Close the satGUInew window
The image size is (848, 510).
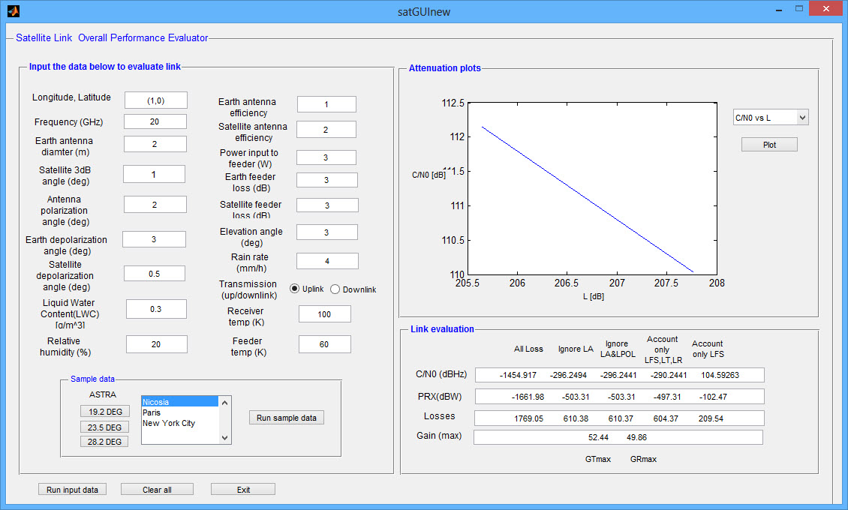click(825, 9)
